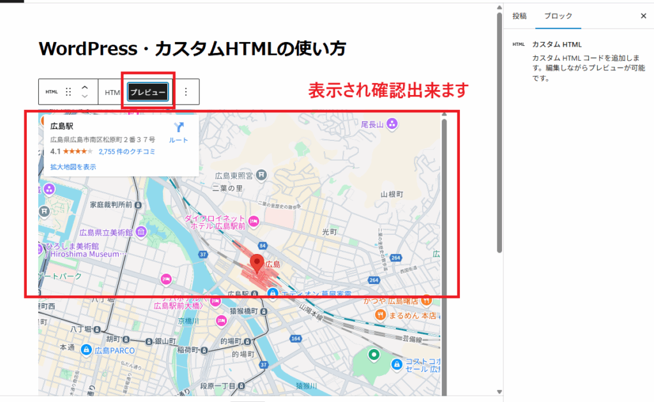Close the settings sidebar with X

643,16
